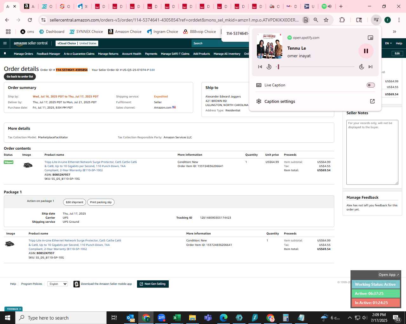Click Help in the Seller Central header
This screenshot has width=406, height=324.
[399, 43]
